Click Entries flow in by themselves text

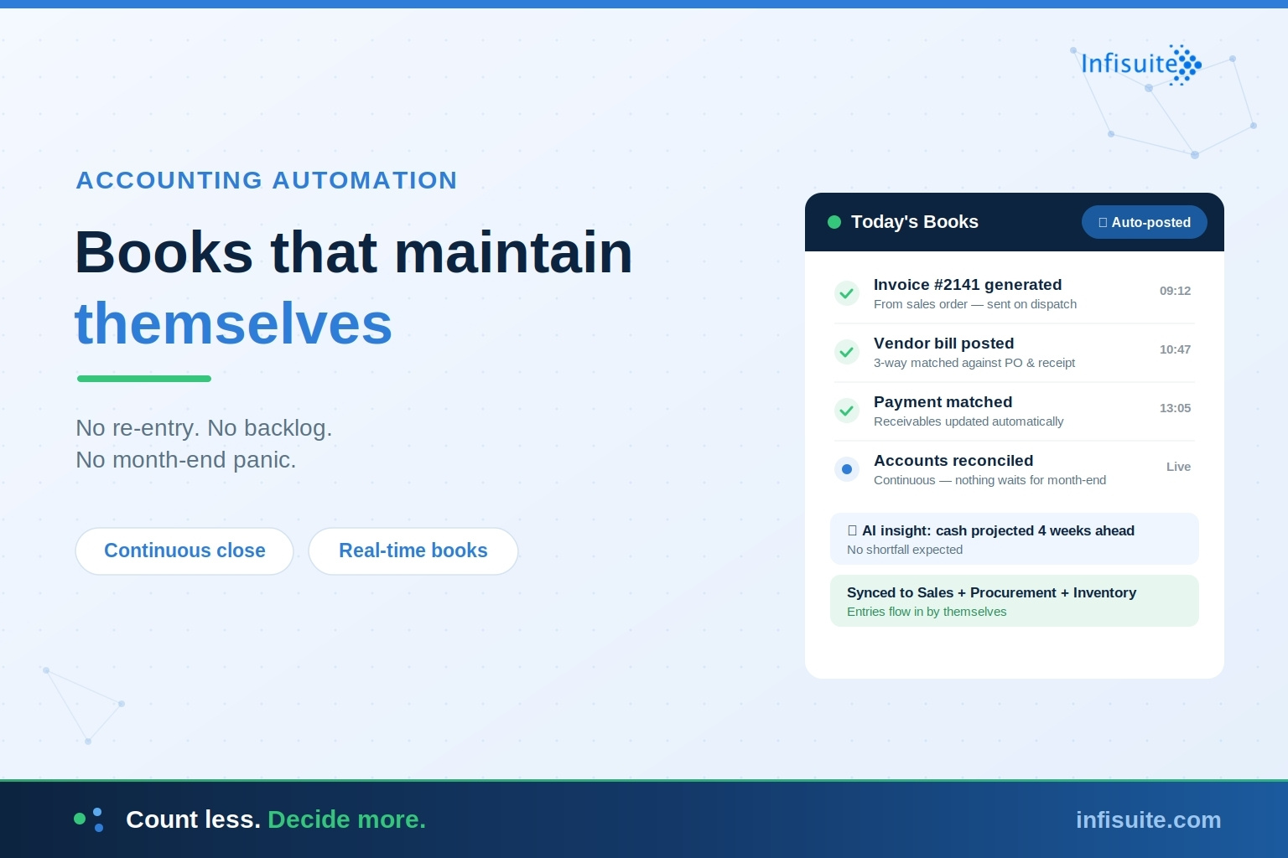click(927, 612)
